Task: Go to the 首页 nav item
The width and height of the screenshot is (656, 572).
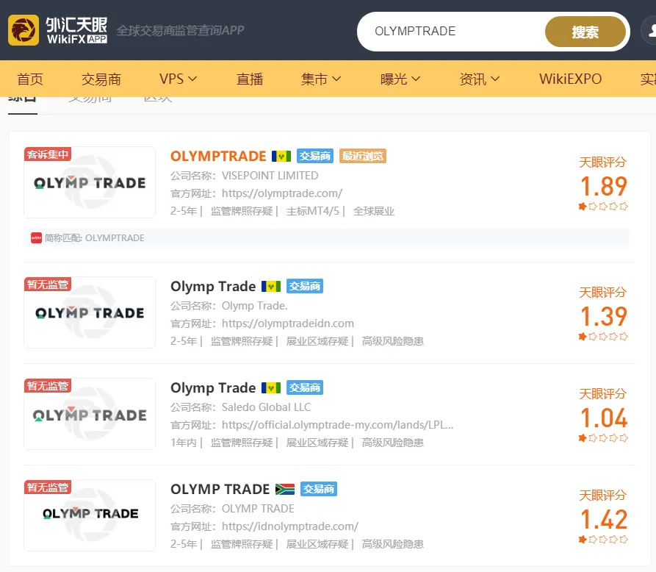Action: pos(29,79)
